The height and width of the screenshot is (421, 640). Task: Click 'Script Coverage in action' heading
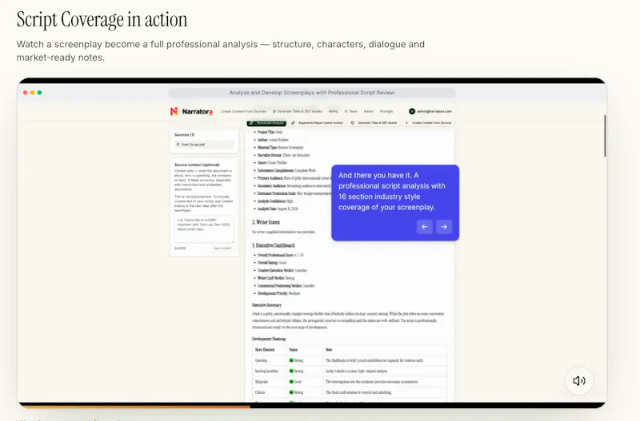pyautogui.click(x=102, y=19)
